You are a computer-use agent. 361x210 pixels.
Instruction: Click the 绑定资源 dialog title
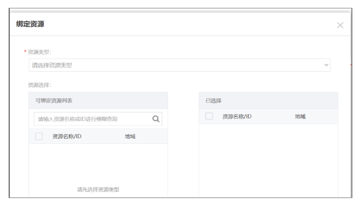[x=30, y=24]
